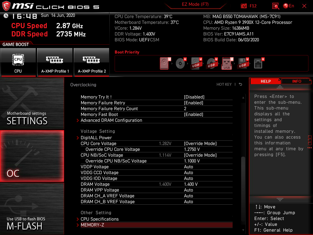Select the hard disk boot priority icon
Viewport: 313px width, 235px height.
click(x=165, y=63)
